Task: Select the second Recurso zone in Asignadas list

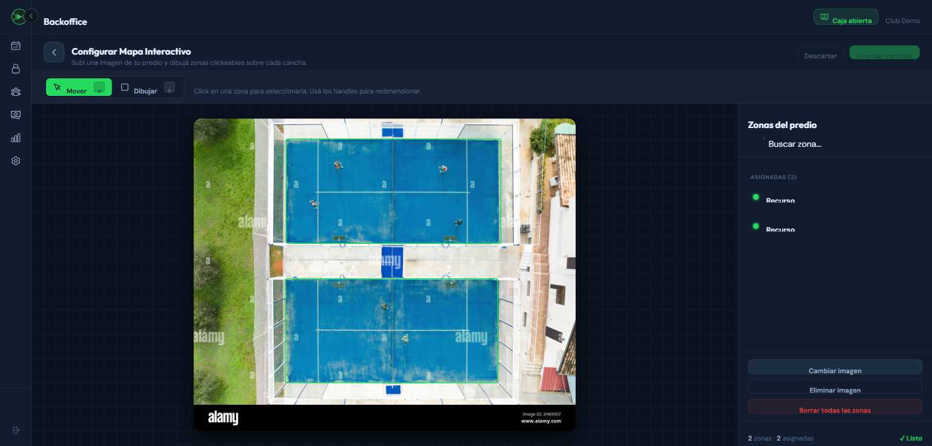Action: point(835,226)
